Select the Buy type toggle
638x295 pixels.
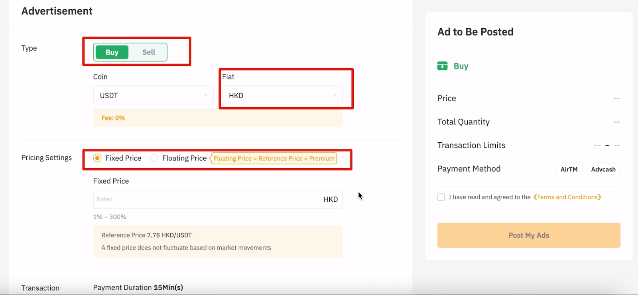click(112, 52)
